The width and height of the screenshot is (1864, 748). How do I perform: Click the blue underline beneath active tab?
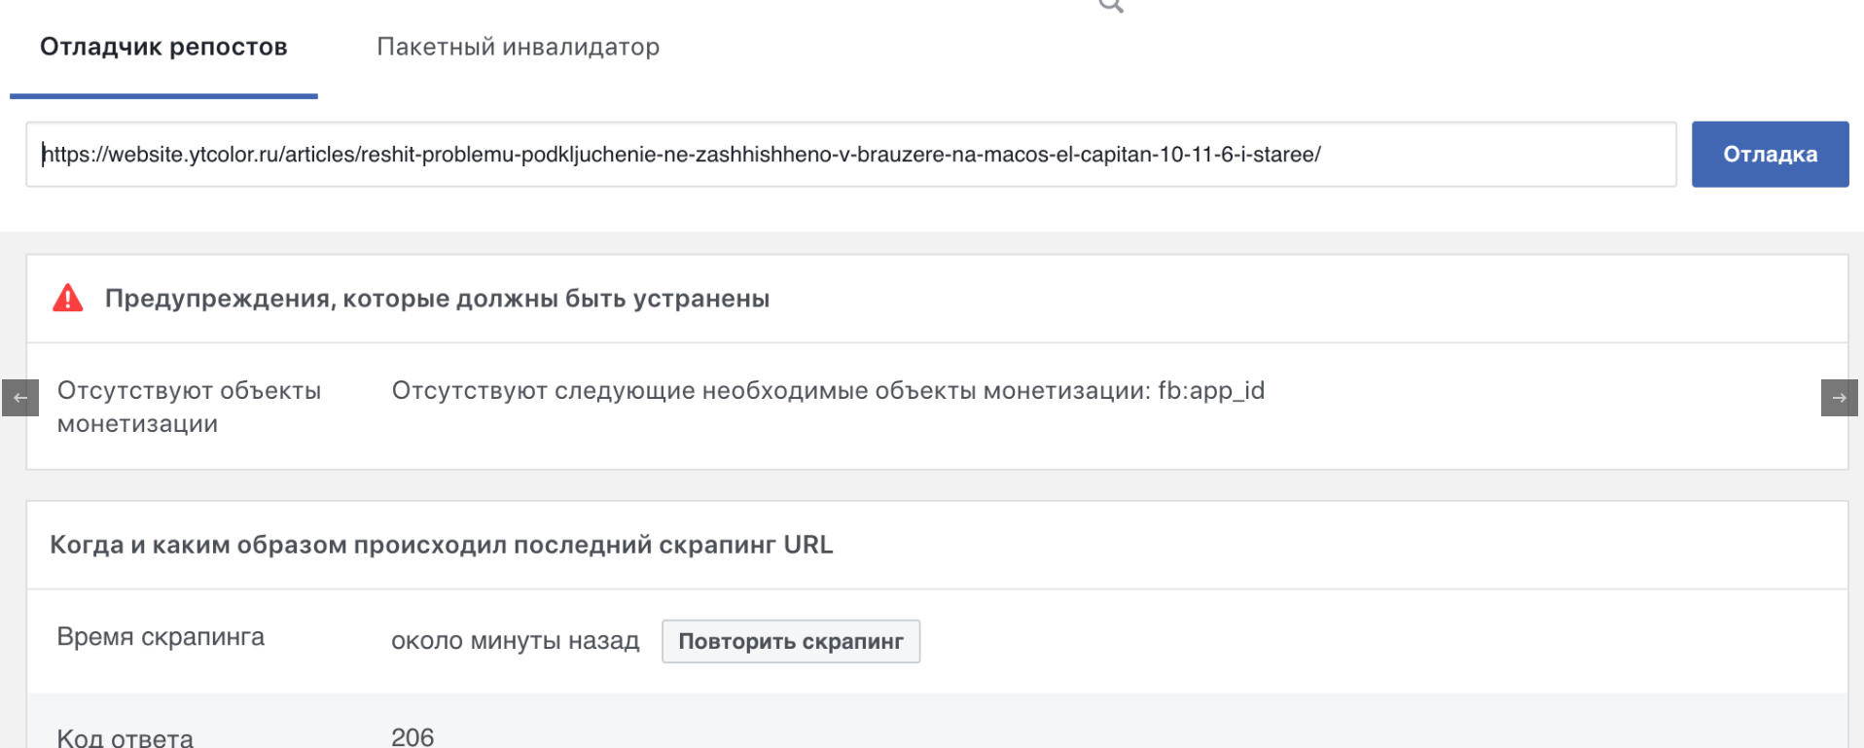point(163,95)
